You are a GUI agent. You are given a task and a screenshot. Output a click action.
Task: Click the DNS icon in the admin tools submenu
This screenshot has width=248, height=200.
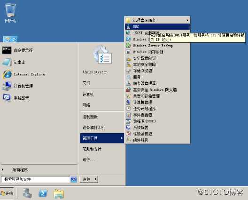click(128, 27)
